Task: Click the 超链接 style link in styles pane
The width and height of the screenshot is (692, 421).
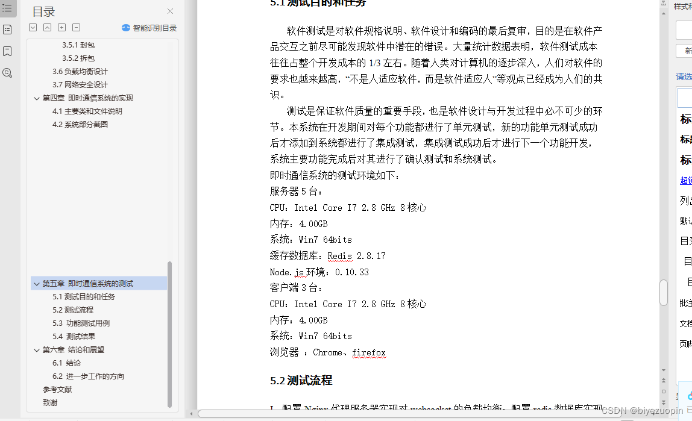Action: (685, 180)
